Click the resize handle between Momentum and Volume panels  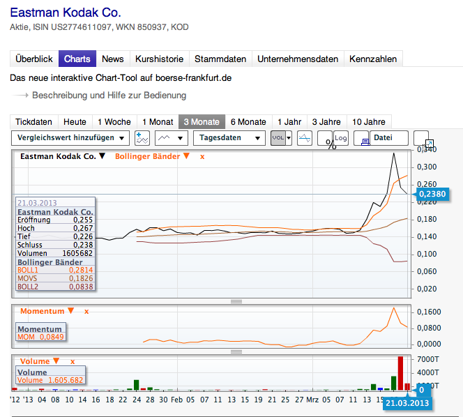coord(236,351)
